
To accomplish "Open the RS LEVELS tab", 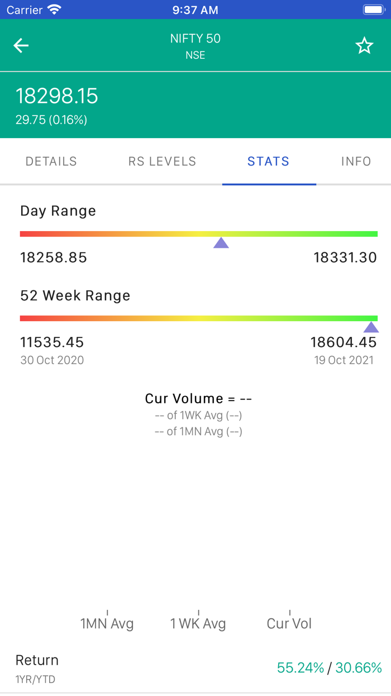I will click(162, 162).
